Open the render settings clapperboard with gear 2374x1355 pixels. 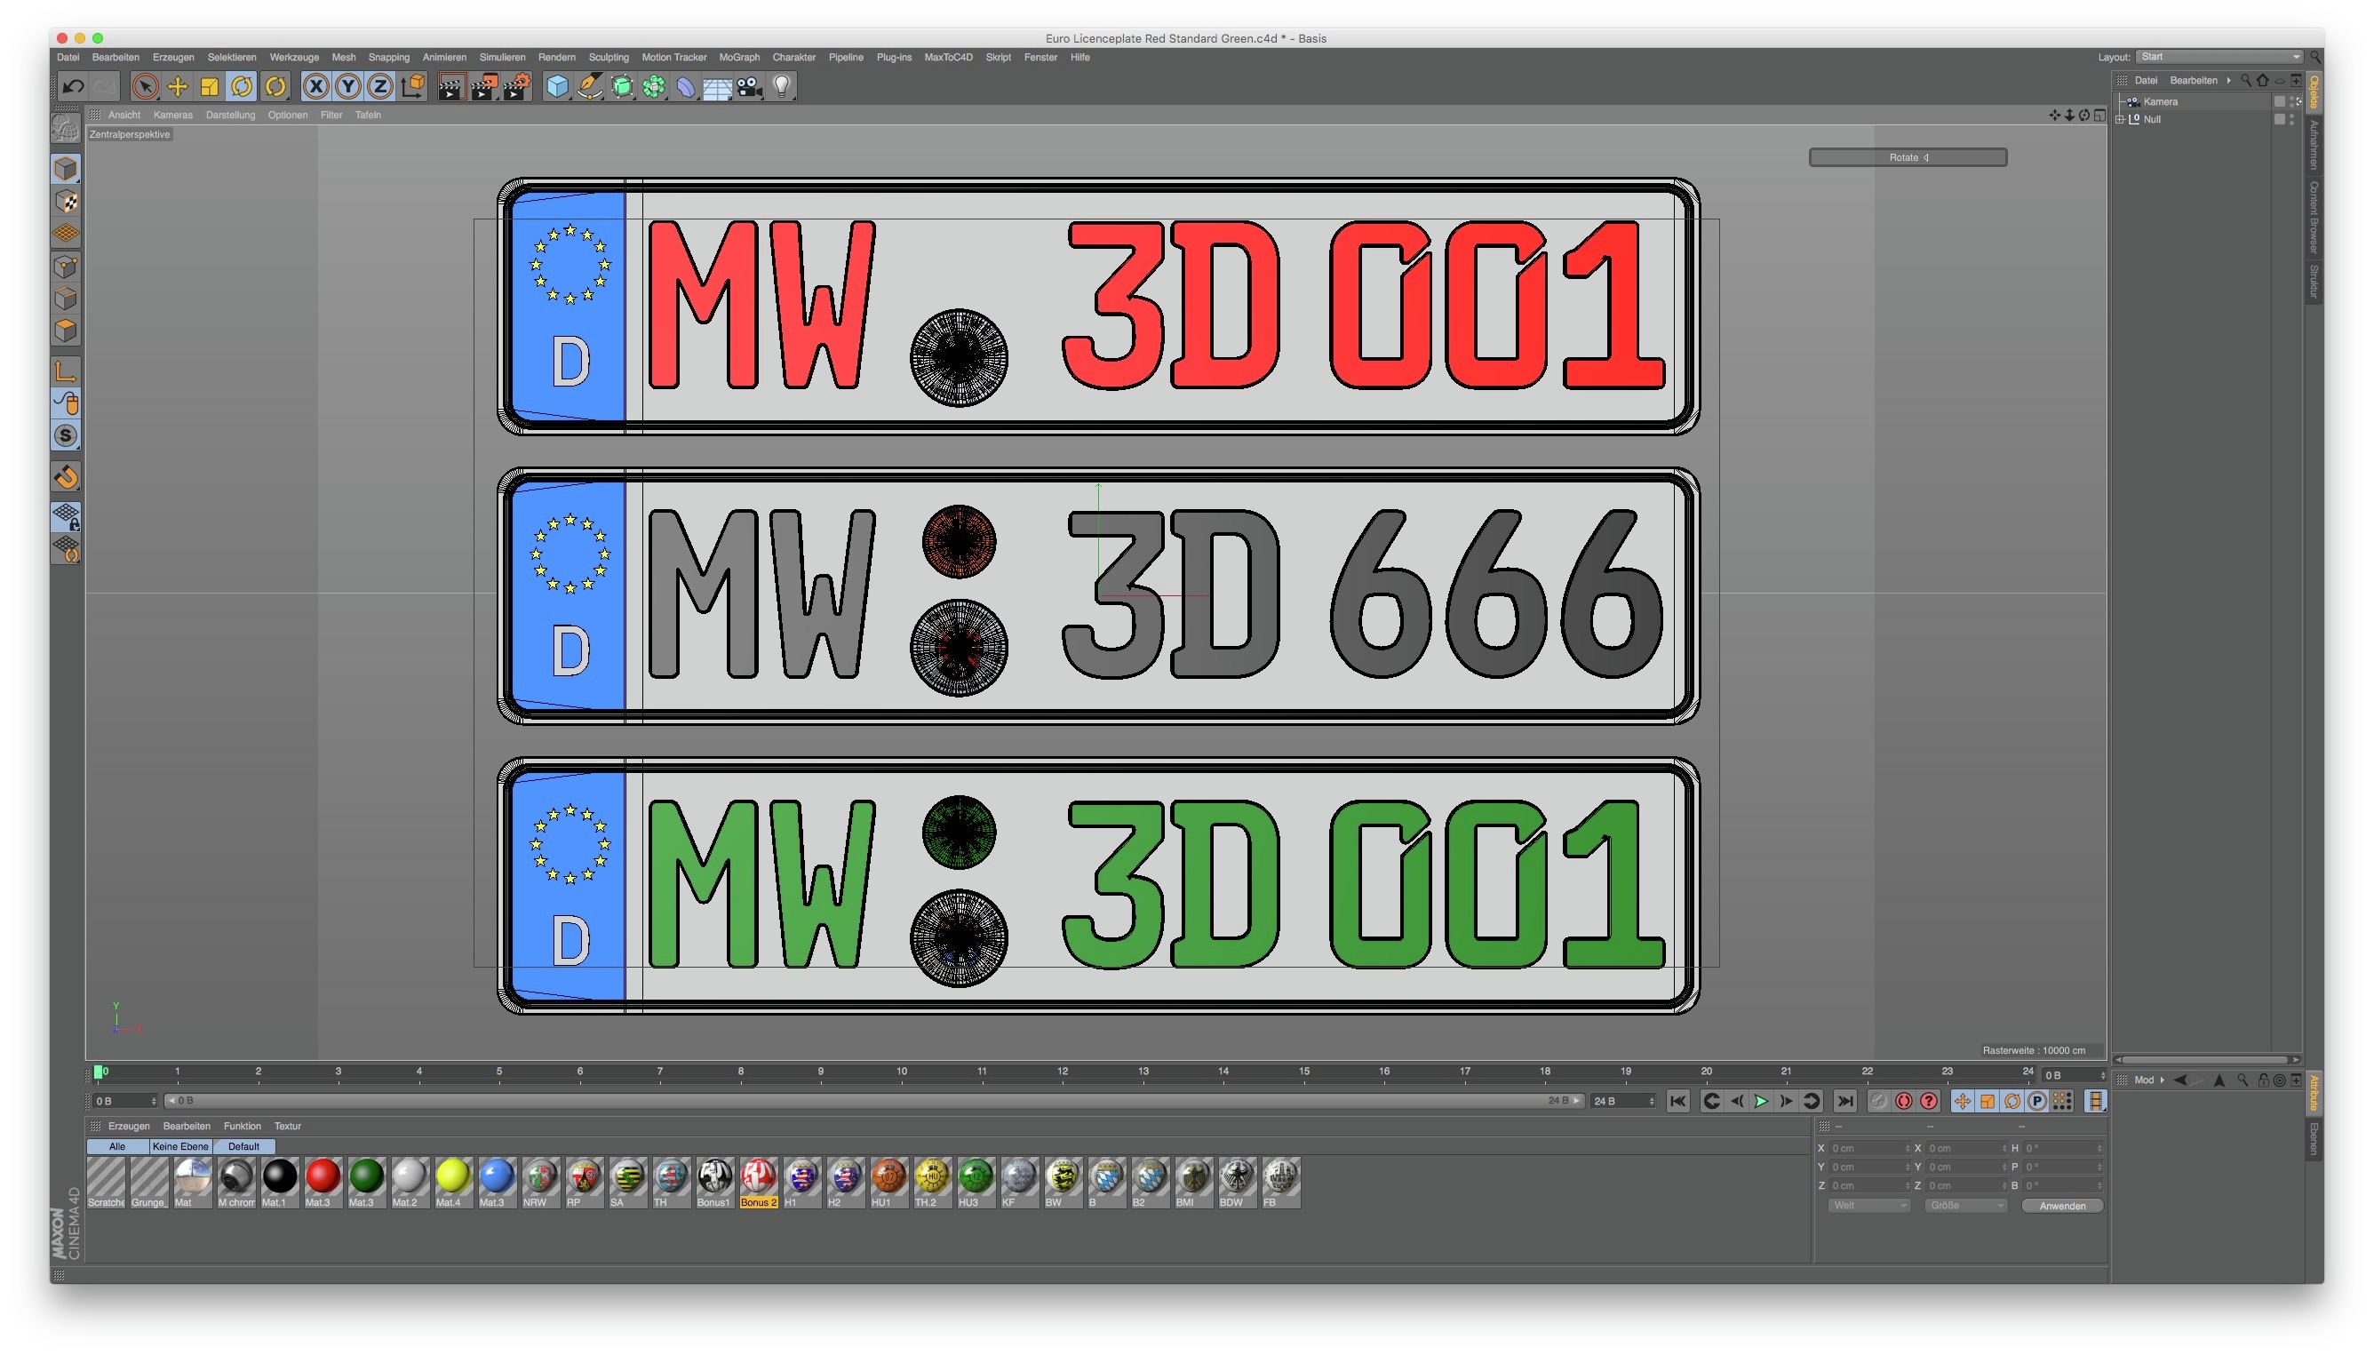tap(516, 87)
